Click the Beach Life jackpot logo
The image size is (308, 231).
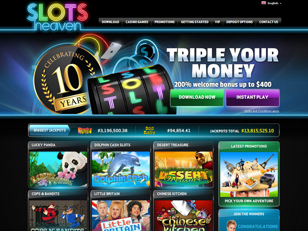(x=85, y=131)
